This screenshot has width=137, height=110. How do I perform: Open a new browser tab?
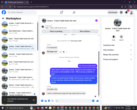tap(31, 2)
